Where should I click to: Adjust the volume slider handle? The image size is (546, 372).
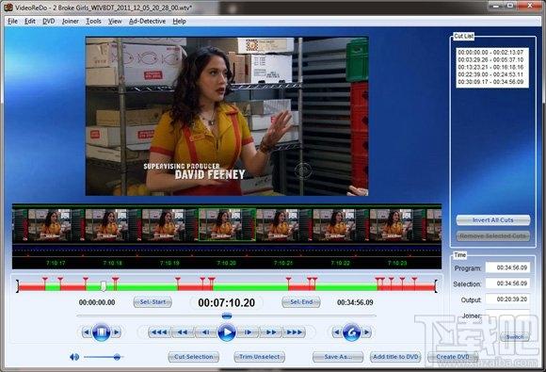(117, 357)
